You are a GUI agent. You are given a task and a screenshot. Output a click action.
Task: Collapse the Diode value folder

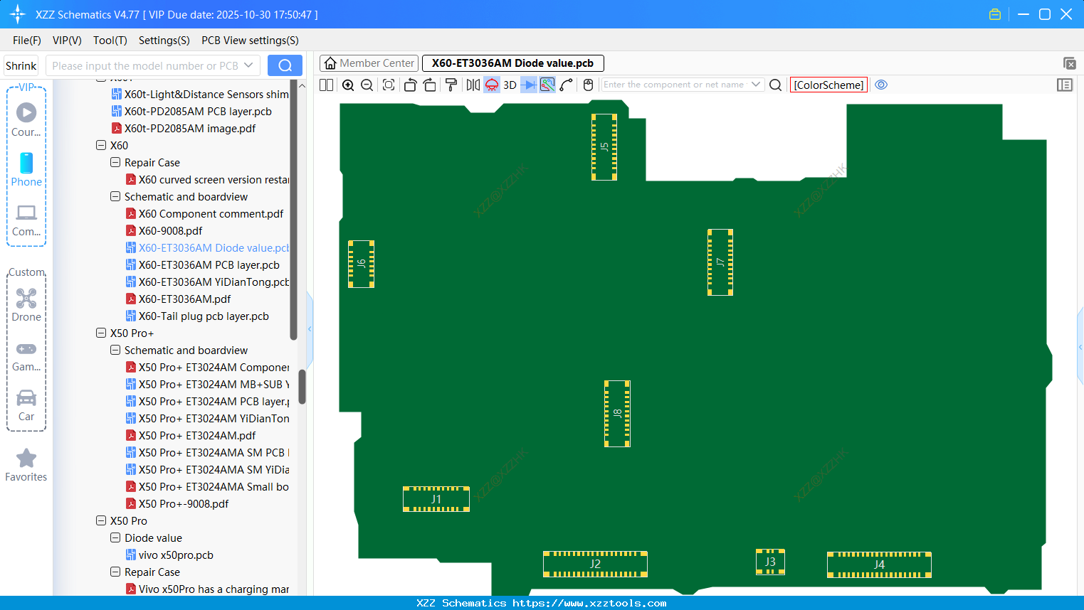[x=115, y=537]
